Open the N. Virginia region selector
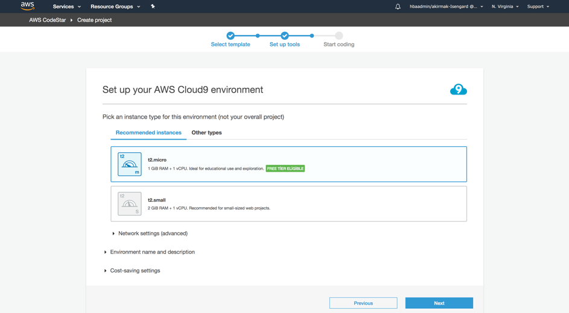Screen dimensions: 569x313 [505, 7]
